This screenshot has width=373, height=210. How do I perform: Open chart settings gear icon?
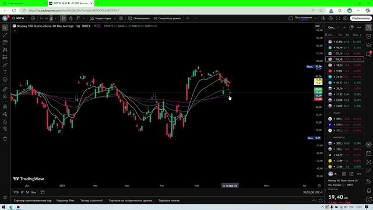pos(330,18)
